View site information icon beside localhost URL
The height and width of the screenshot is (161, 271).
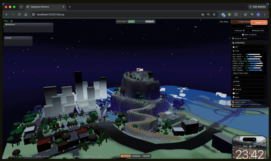point(33,15)
